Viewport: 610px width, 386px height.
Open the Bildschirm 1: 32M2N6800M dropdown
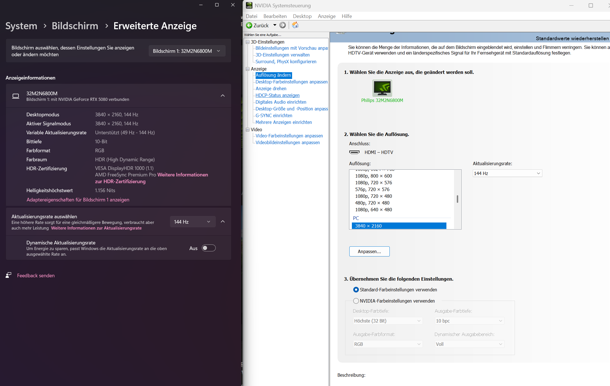tap(187, 51)
